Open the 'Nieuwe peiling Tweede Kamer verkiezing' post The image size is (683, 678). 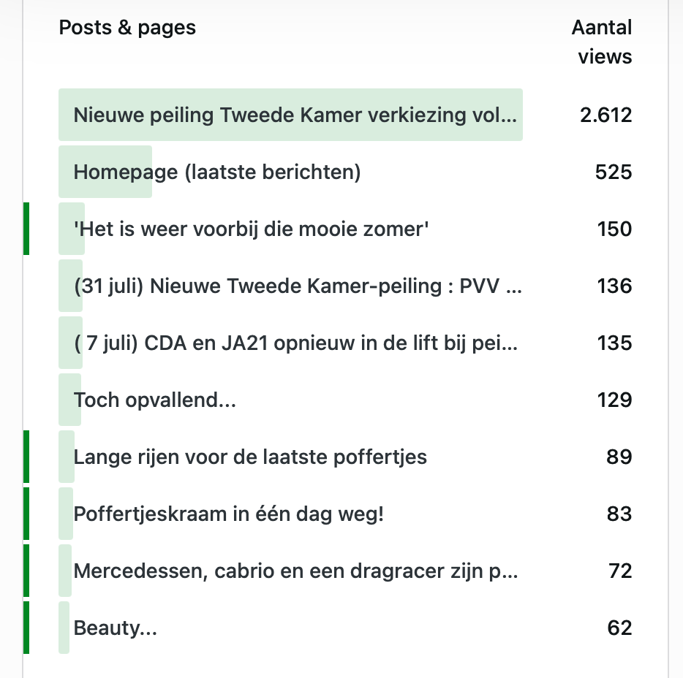pyautogui.click(x=295, y=115)
